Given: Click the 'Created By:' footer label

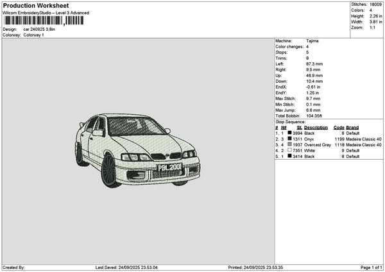Looking at the screenshot, I should [x=13, y=268].
